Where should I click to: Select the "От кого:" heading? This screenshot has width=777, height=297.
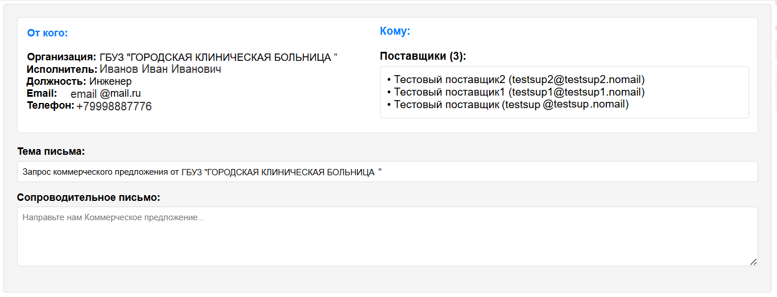pyautogui.click(x=48, y=33)
